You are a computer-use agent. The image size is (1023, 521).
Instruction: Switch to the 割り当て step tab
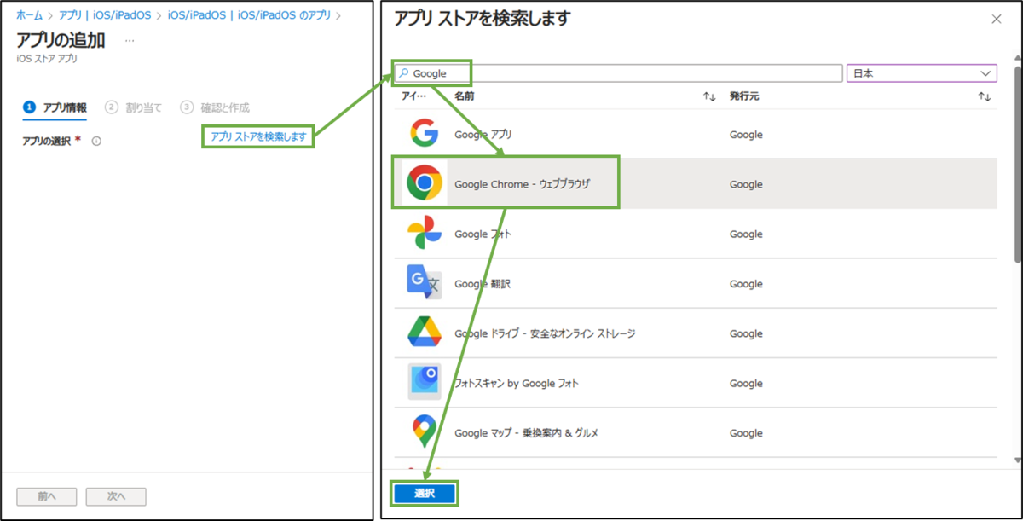[x=133, y=107]
